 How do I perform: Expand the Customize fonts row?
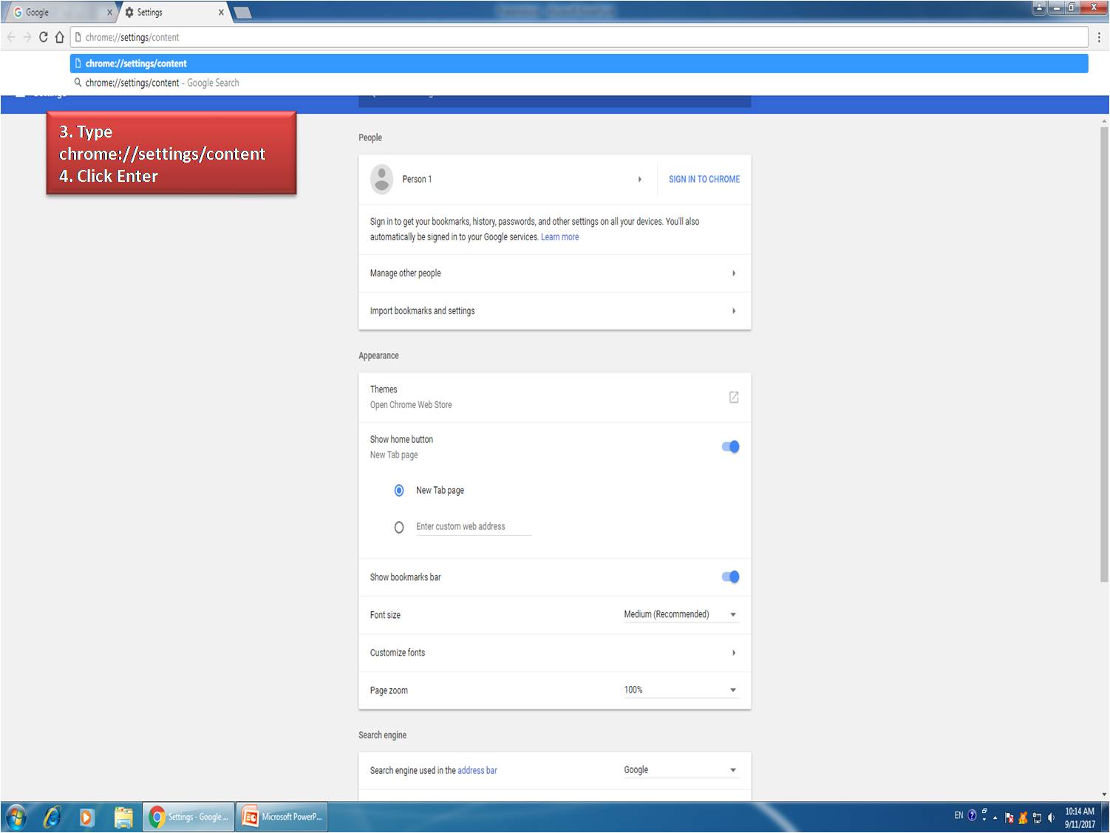[x=554, y=653]
